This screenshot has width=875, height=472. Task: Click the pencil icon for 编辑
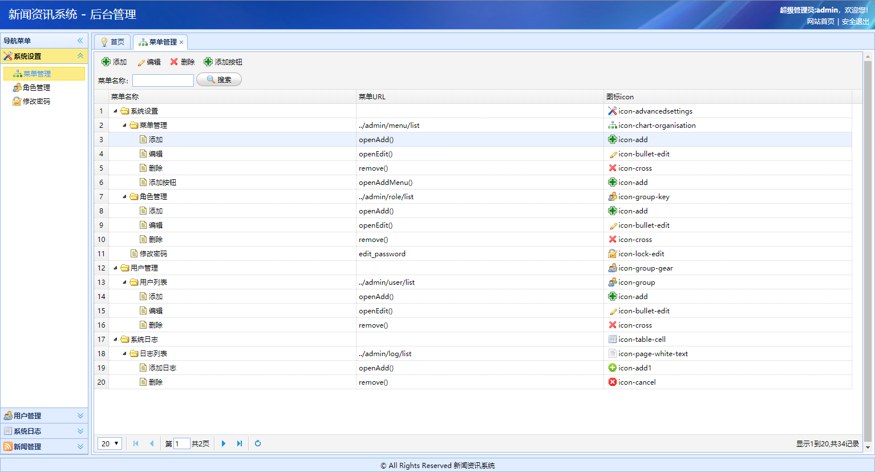point(141,62)
